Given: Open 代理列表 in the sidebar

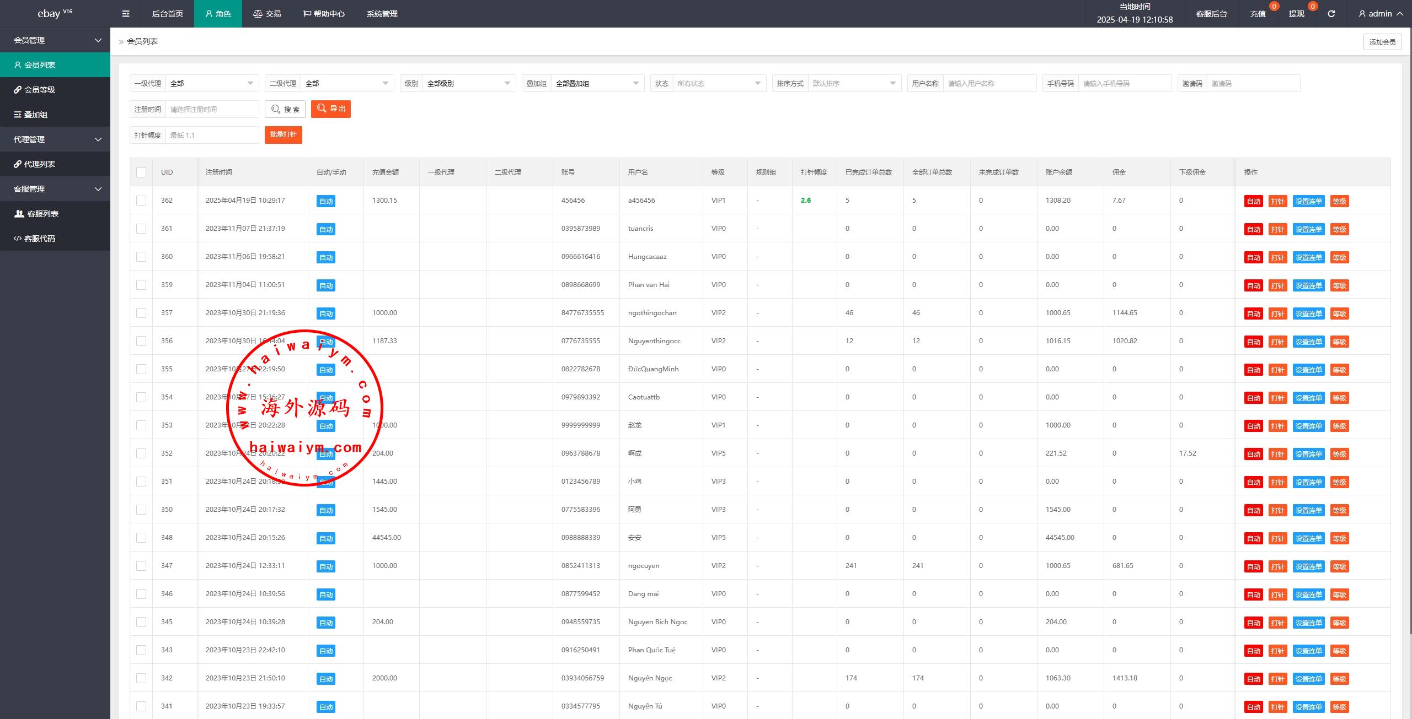Looking at the screenshot, I should (40, 164).
